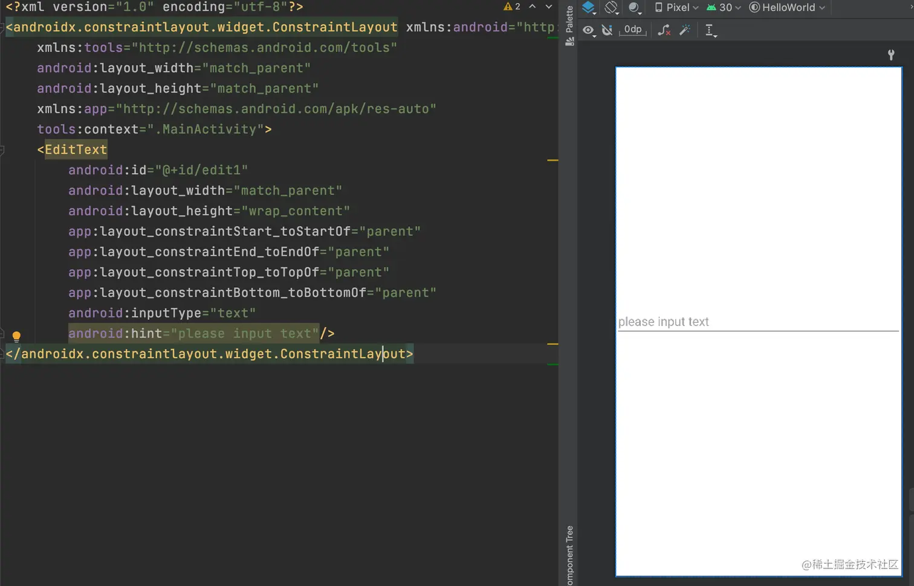Go to next highlighted error arrow
The height and width of the screenshot is (586, 914).
pyautogui.click(x=549, y=7)
